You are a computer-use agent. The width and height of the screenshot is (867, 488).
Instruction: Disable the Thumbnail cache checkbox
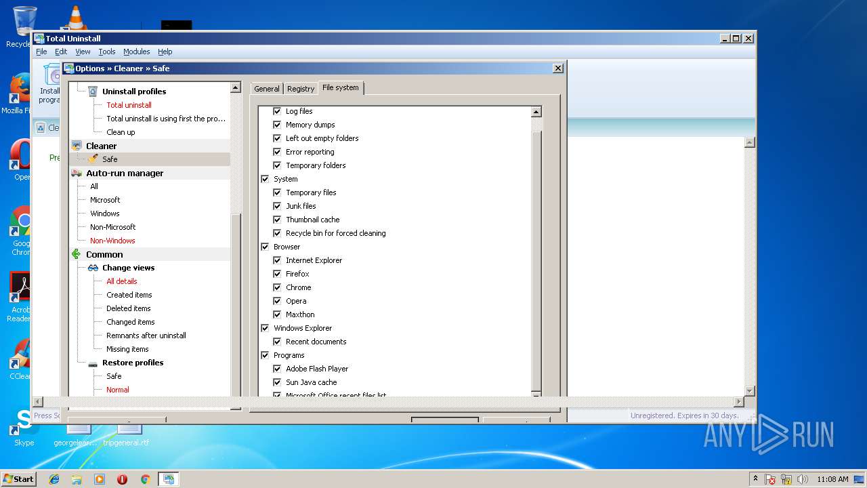(x=277, y=220)
